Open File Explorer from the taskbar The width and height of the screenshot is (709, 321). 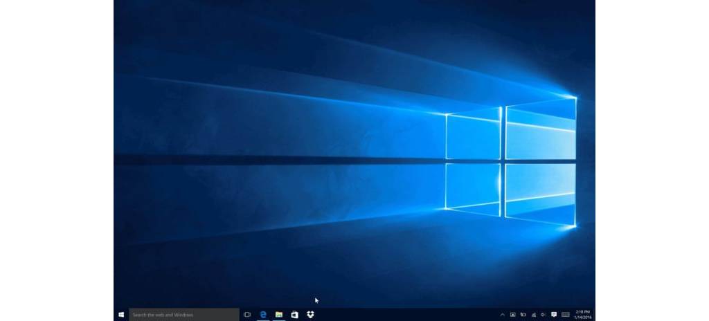click(279, 315)
